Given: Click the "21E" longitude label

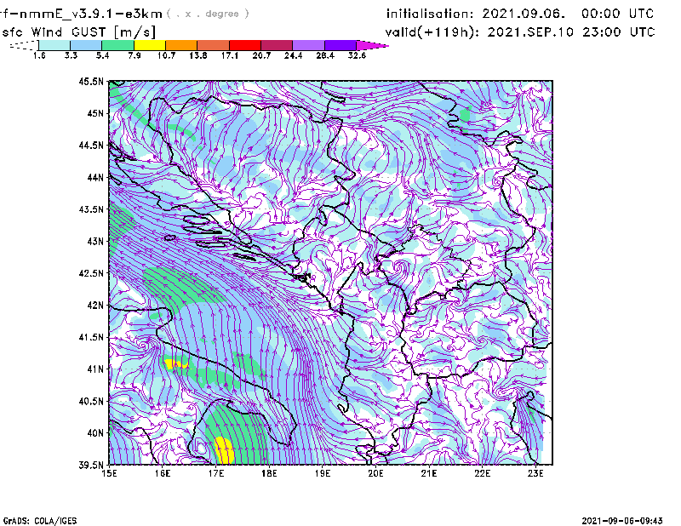Looking at the screenshot, I should (x=429, y=473).
